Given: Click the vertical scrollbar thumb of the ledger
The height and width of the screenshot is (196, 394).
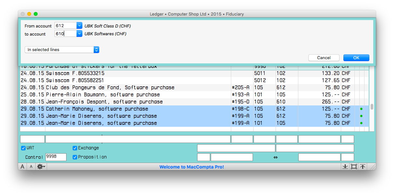Looking at the screenshot, I should coord(372,107).
